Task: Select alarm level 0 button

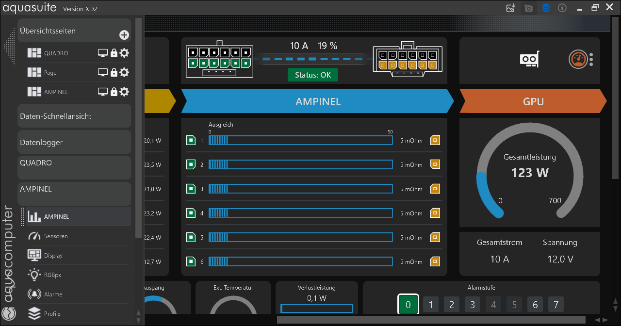Action: click(x=408, y=305)
